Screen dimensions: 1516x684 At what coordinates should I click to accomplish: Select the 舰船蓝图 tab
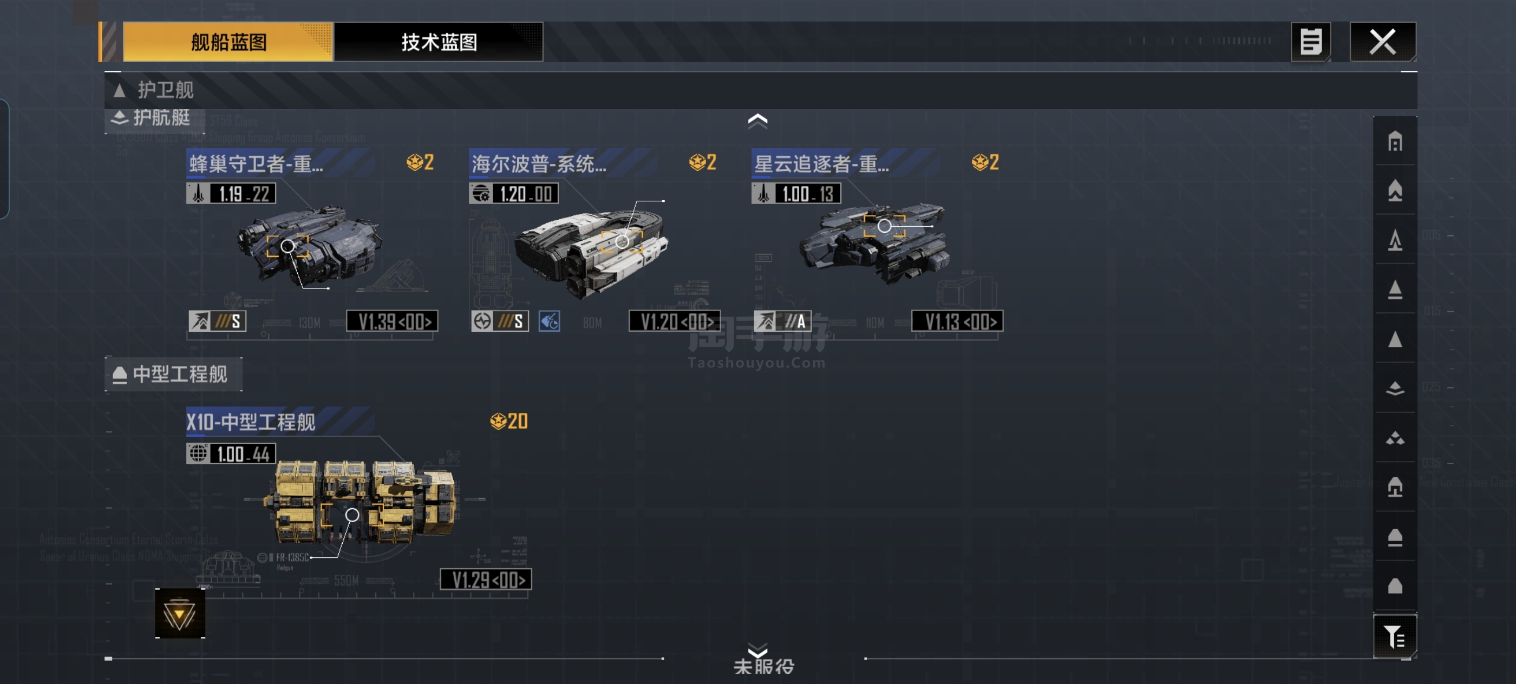(x=228, y=42)
